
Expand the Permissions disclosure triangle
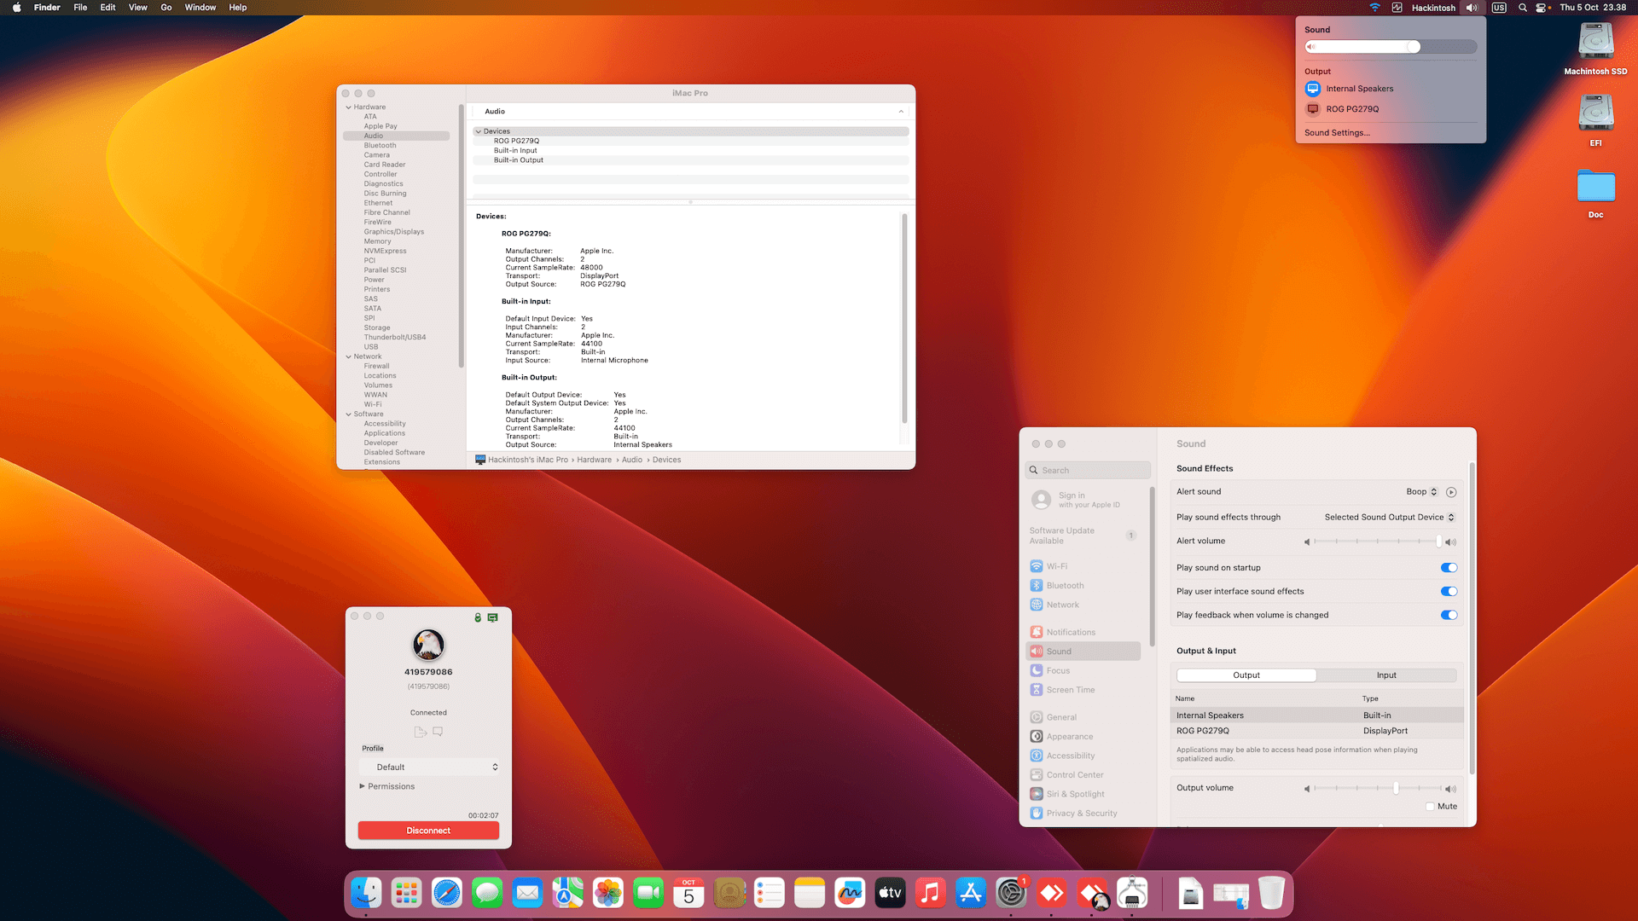coord(362,786)
